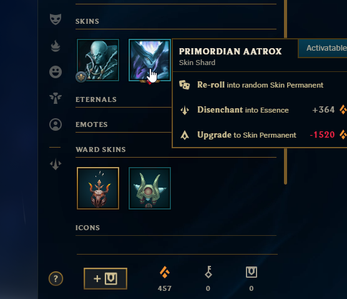This screenshot has width=347, height=299.
Task: Select the green horned ward skin
Action: click(x=150, y=188)
